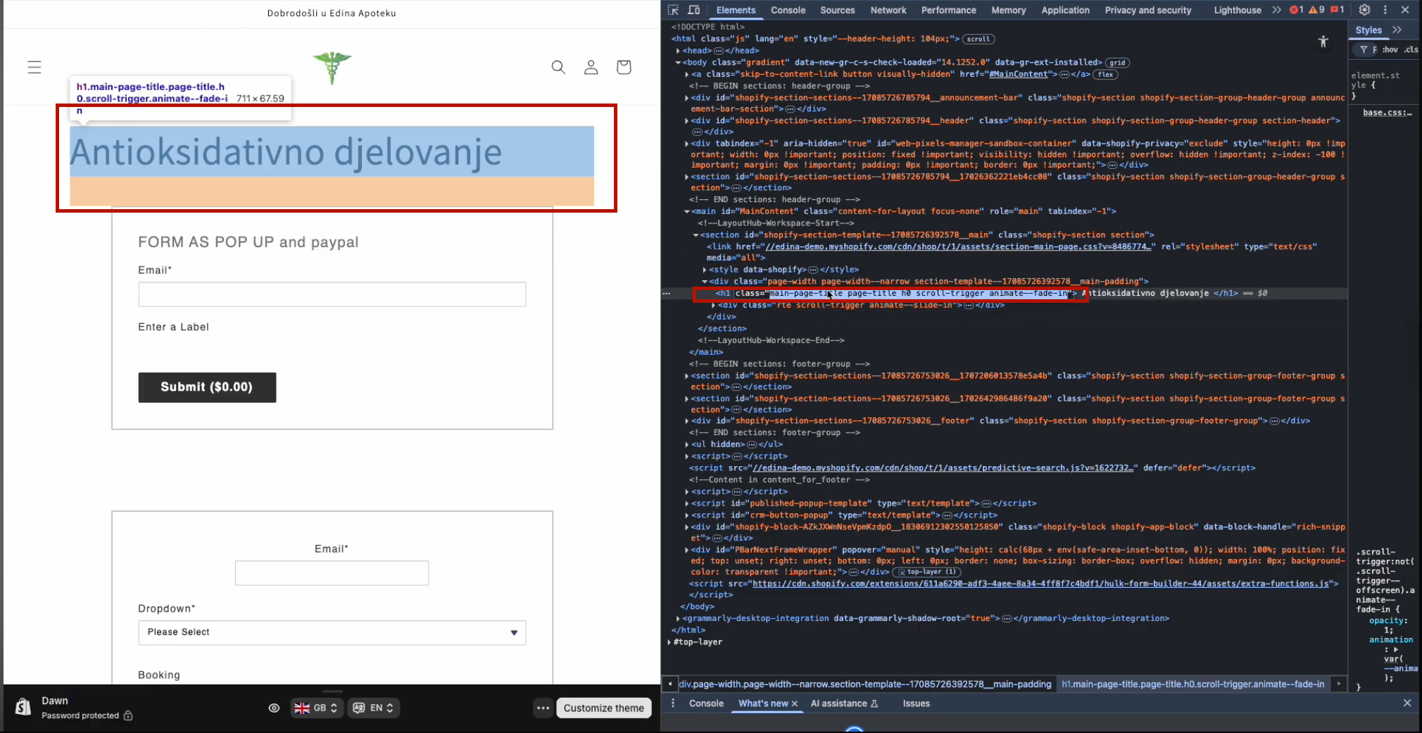This screenshot has height=733, width=1422.
Task: Open the yellow warning count badge
Action: pyautogui.click(x=1317, y=10)
